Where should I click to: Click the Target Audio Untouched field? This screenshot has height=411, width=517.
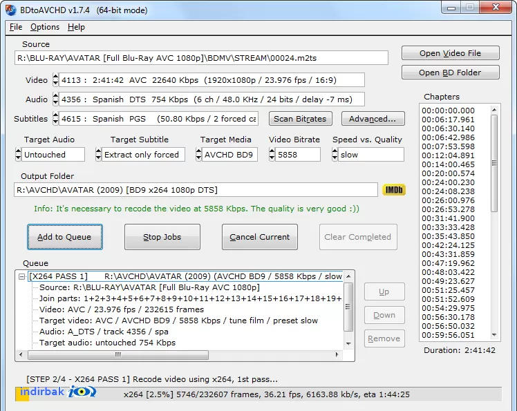[x=53, y=155]
